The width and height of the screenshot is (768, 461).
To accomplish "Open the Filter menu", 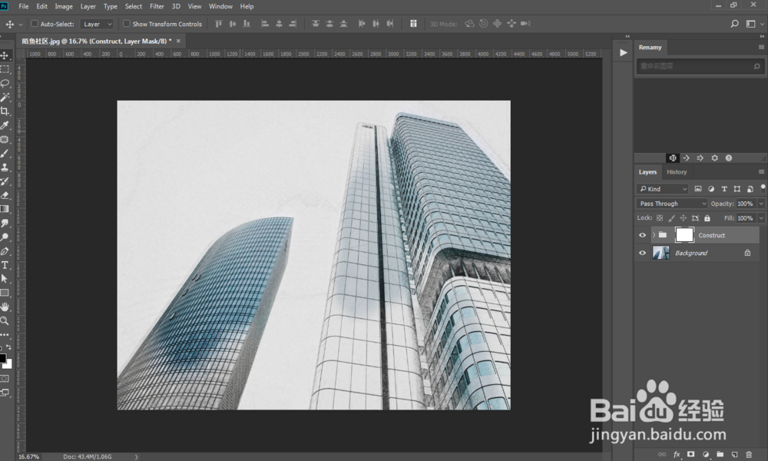I will [x=157, y=6].
